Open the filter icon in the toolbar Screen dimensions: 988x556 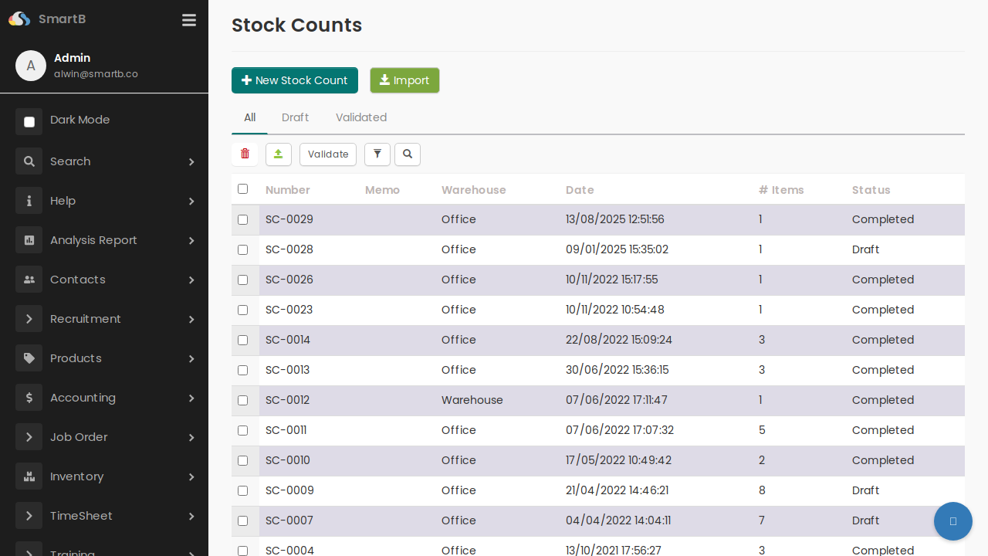coord(377,154)
